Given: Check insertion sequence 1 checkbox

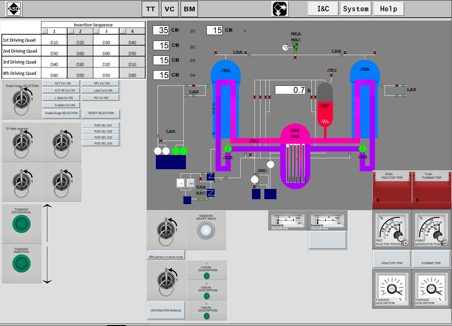Looking at the screenshot, I should coord(45,31).
